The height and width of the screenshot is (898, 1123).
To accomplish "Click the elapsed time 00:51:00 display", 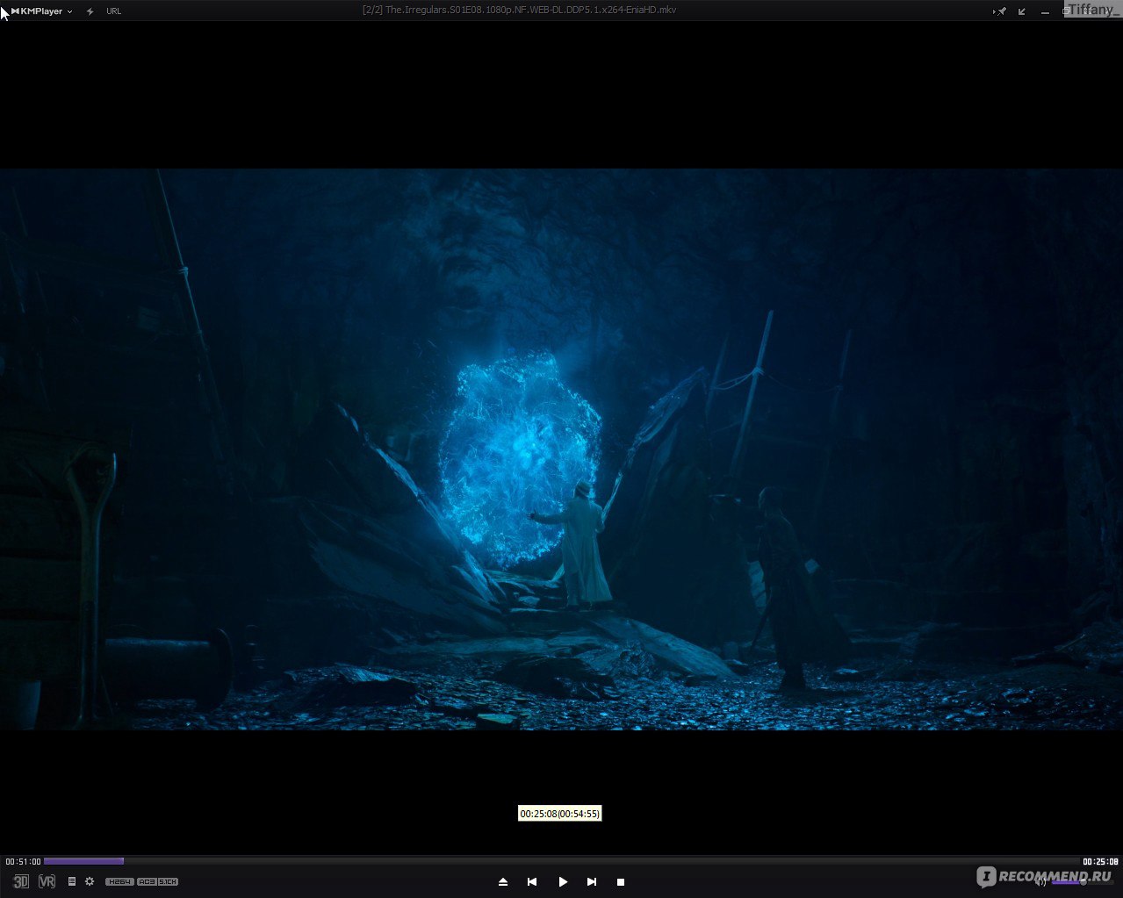I will coord(23,862).
